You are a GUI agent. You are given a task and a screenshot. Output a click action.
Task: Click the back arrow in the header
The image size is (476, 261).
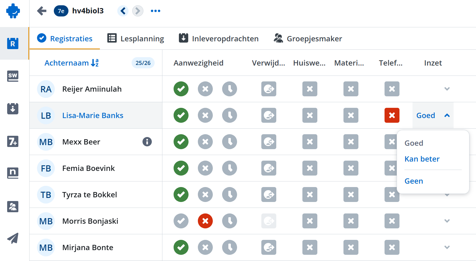[42, 11]
